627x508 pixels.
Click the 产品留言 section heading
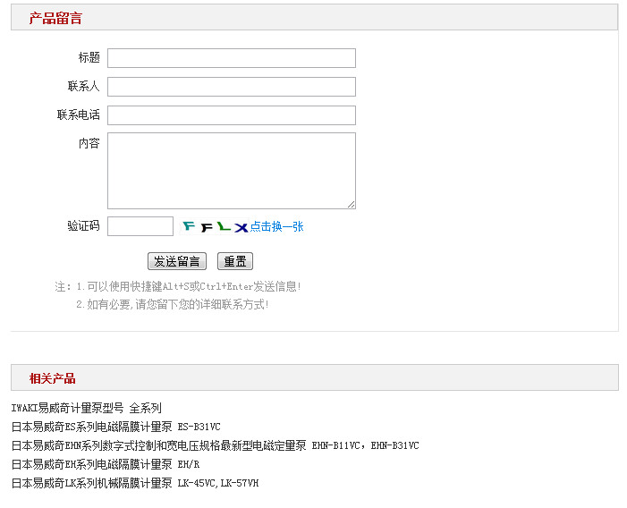55,18
